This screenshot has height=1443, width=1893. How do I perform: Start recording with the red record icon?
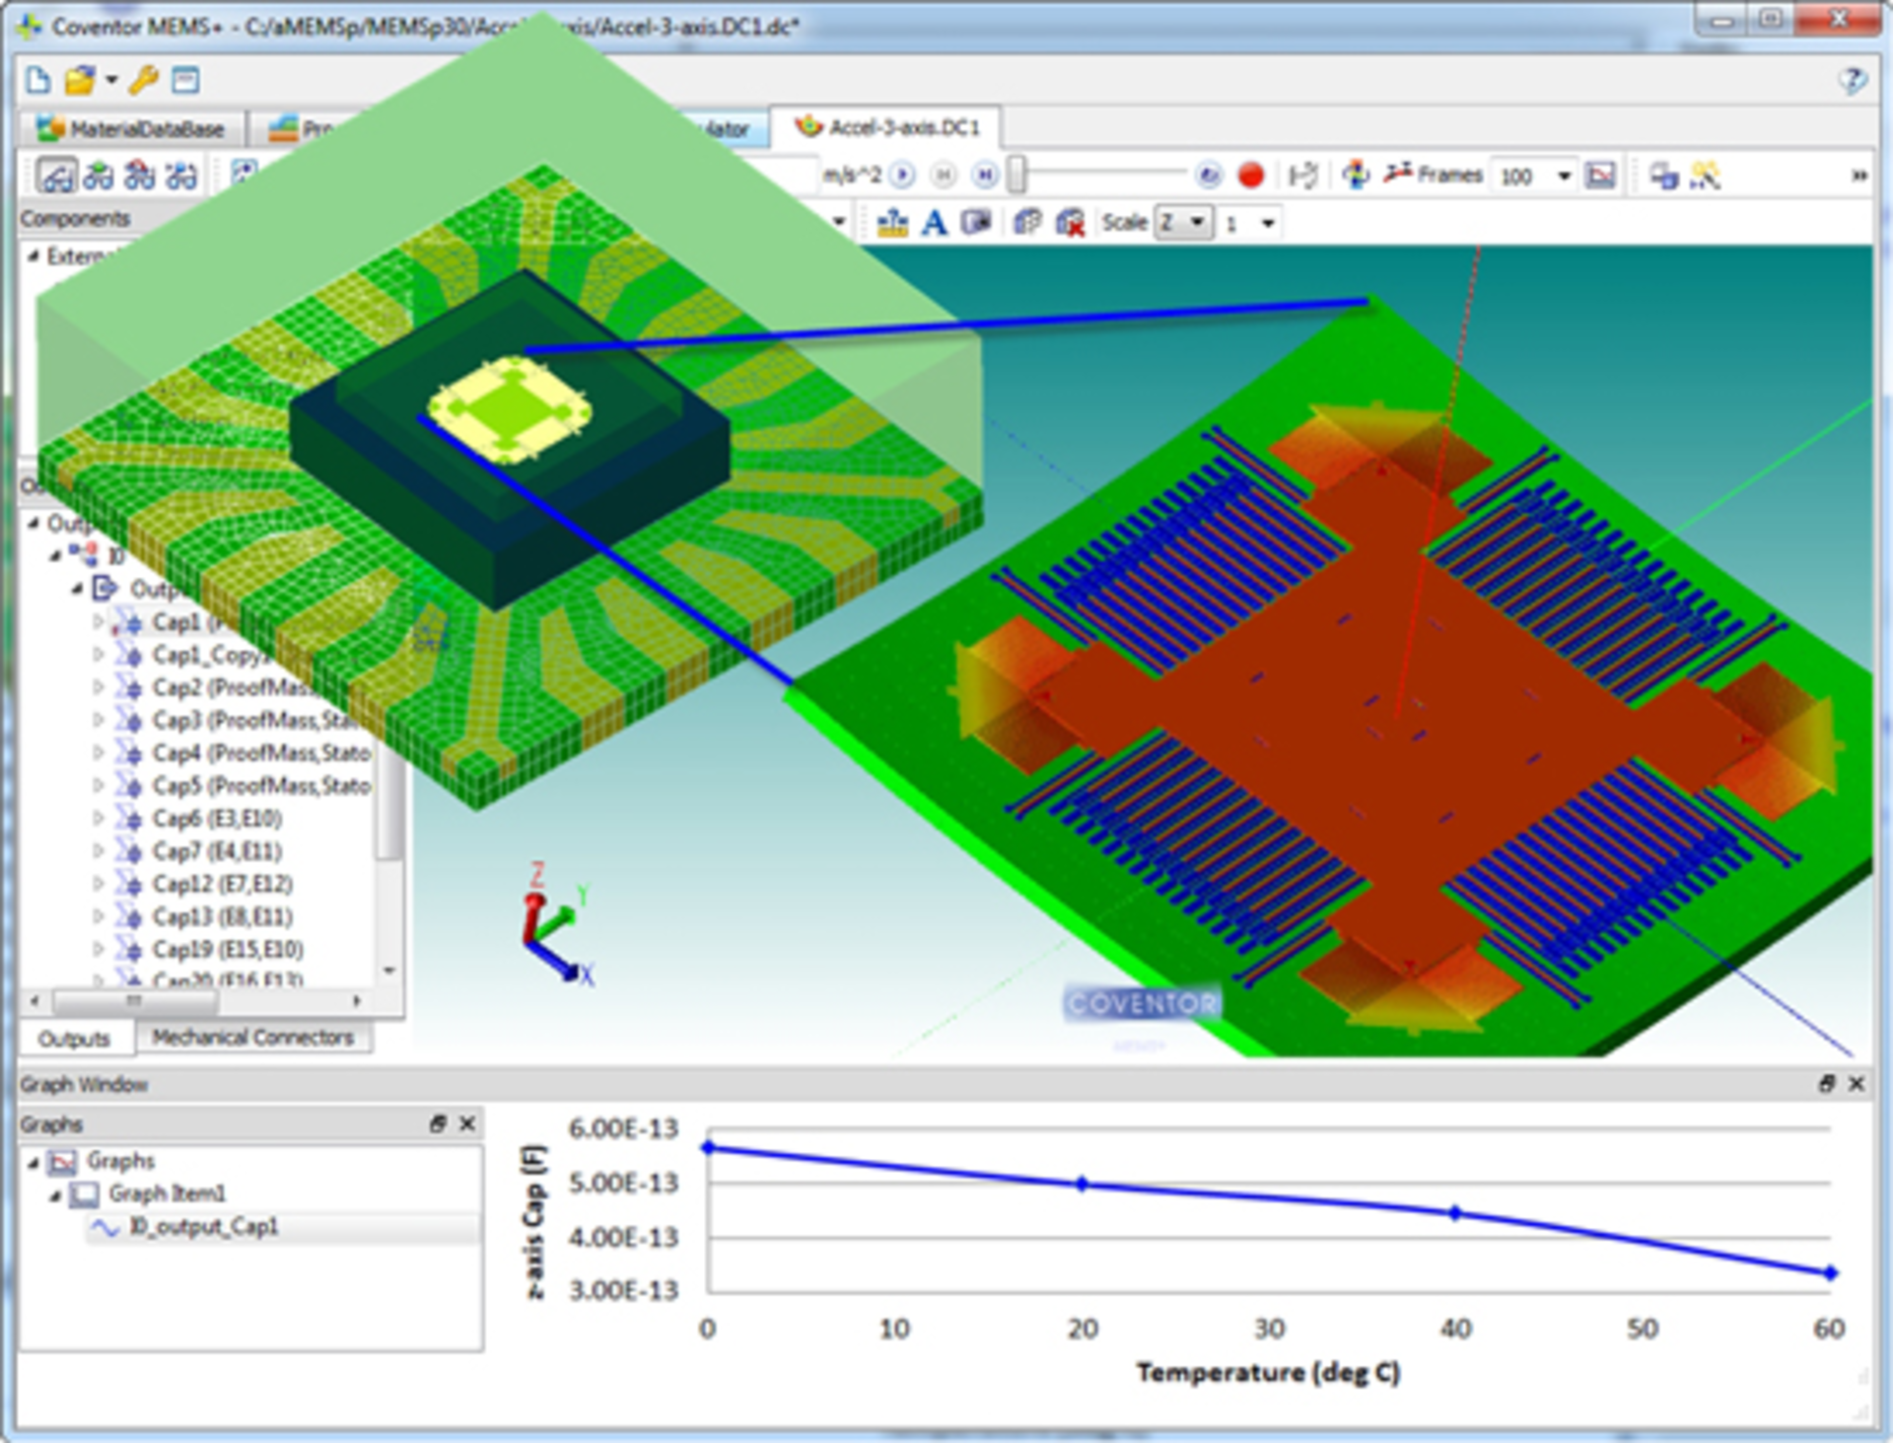coord(1250,175)
